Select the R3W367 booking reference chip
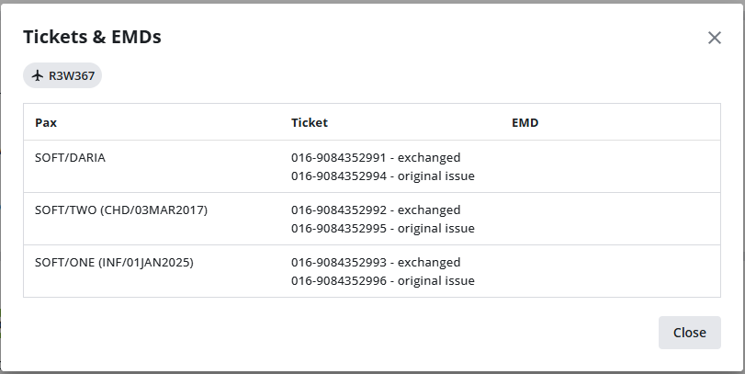Viewport: 745px width, 374px height. [62, 75]
